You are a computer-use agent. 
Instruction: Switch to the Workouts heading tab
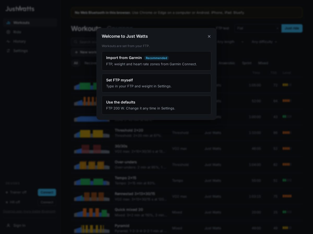coord(86,28)
